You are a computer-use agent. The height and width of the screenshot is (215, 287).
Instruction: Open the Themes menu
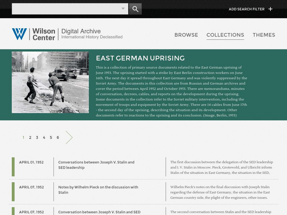(x=264, y=35)
